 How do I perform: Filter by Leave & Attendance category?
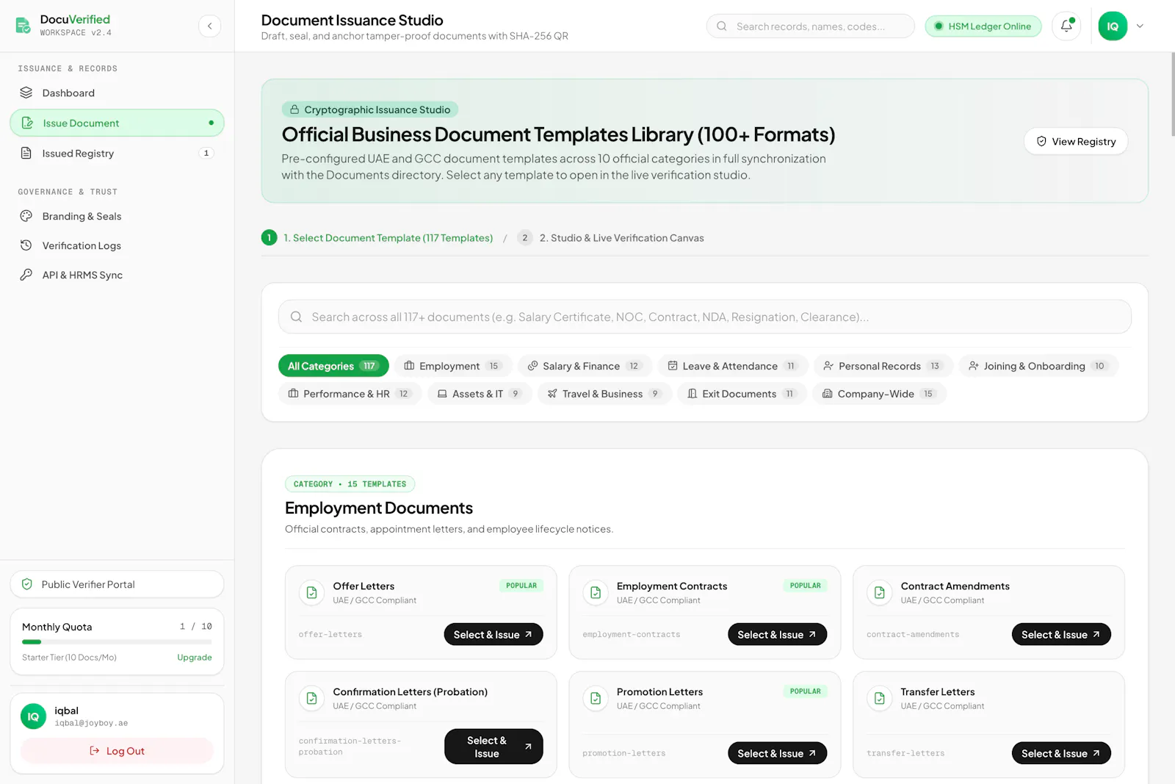point(733,366)
